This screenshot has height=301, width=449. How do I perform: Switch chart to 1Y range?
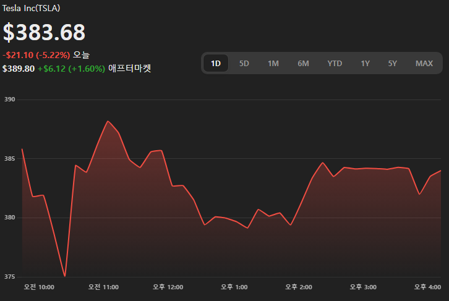coord(365,63)
